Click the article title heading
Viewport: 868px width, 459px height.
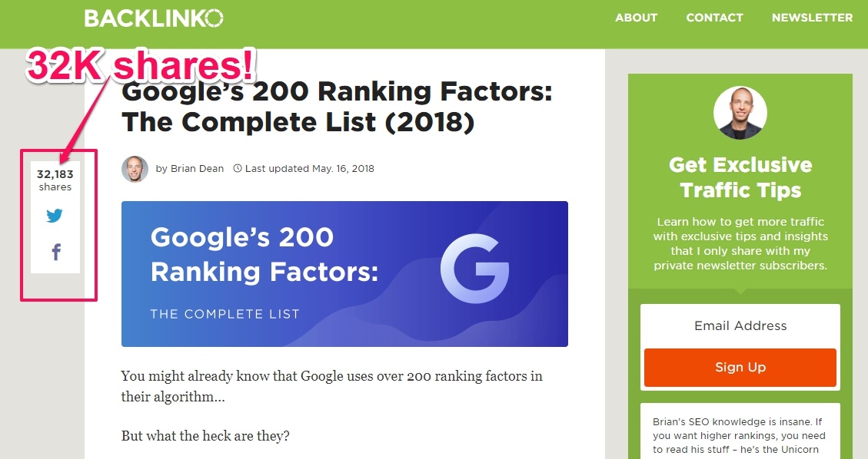click(337, 107)
